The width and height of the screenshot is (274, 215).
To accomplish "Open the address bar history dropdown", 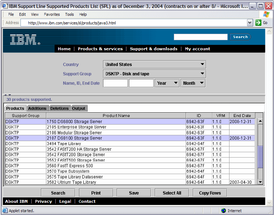I will pyautogui.click(x=250, y=23).
